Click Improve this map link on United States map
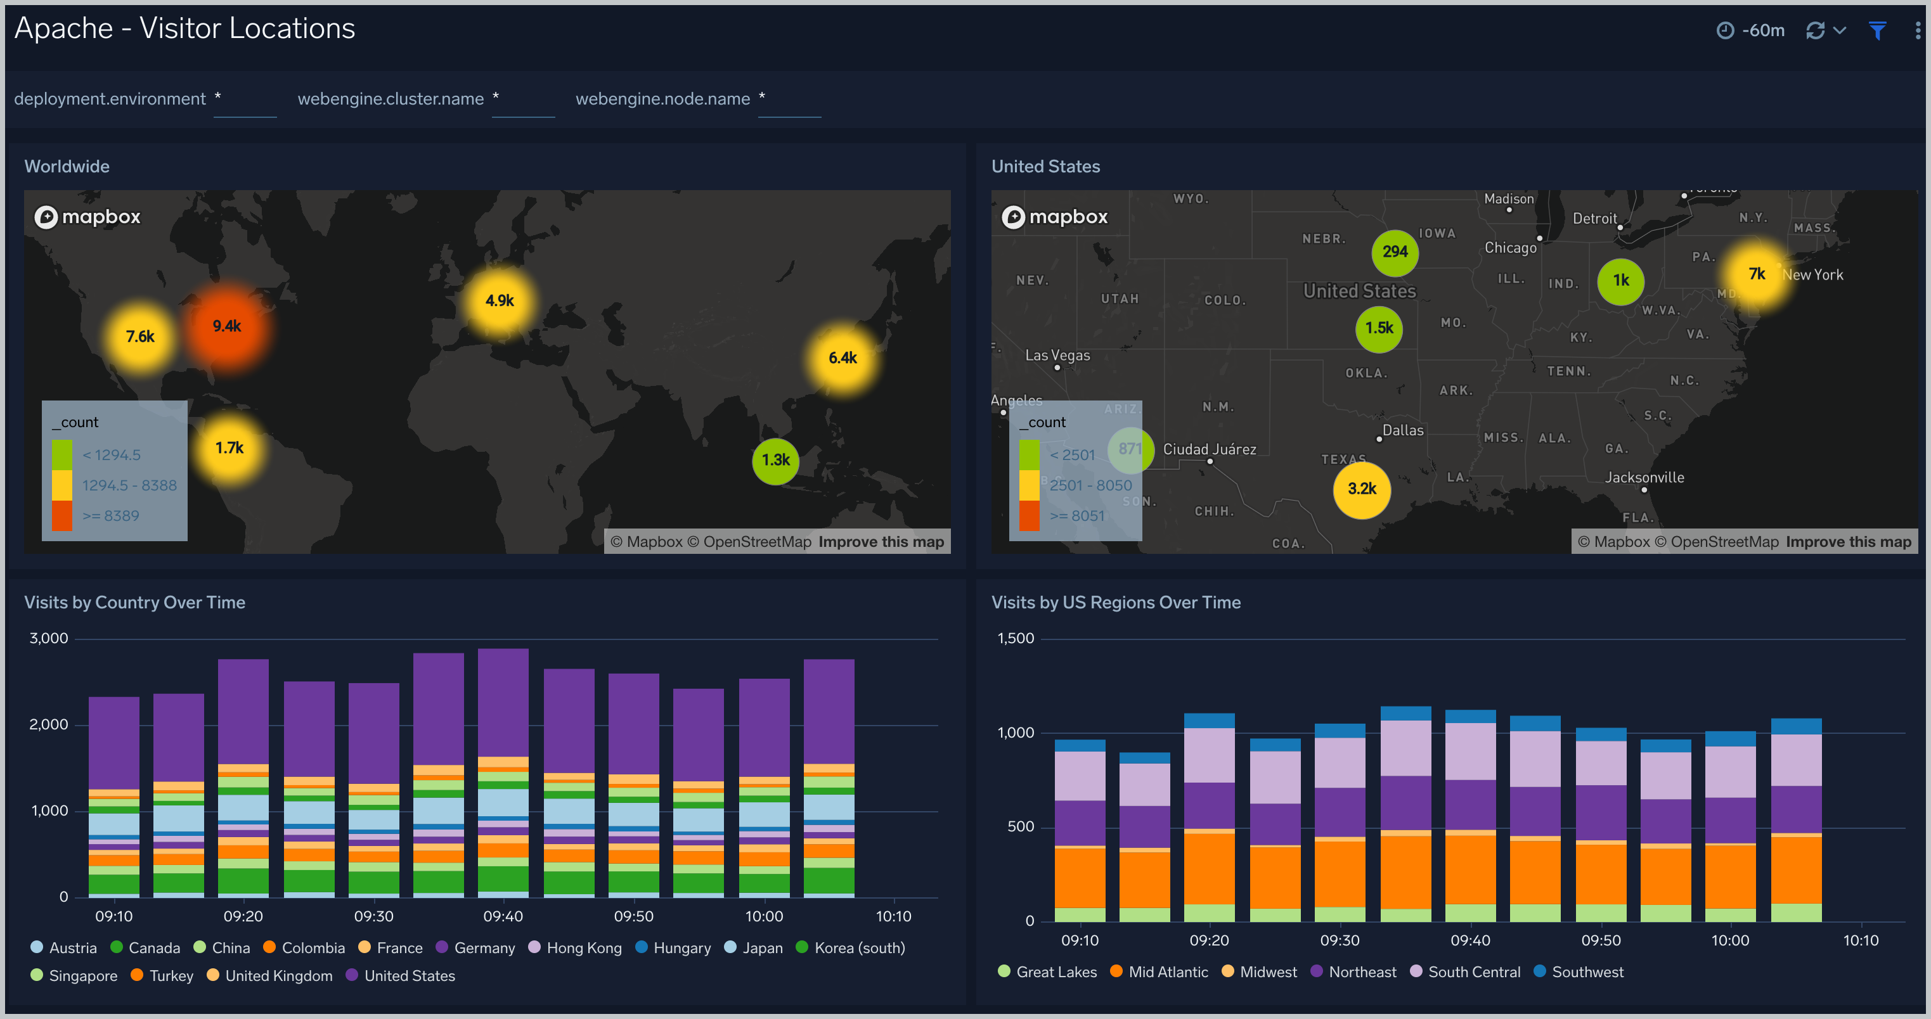Screen dimensions: 1931x1019 (1849, 542)
